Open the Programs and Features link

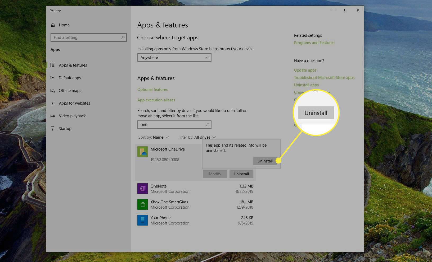click(x=314, y=43)
